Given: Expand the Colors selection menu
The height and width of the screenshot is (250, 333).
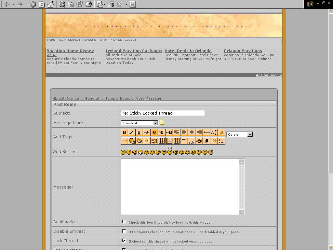Looking at the screenshot, I should [x=249, y=134].
